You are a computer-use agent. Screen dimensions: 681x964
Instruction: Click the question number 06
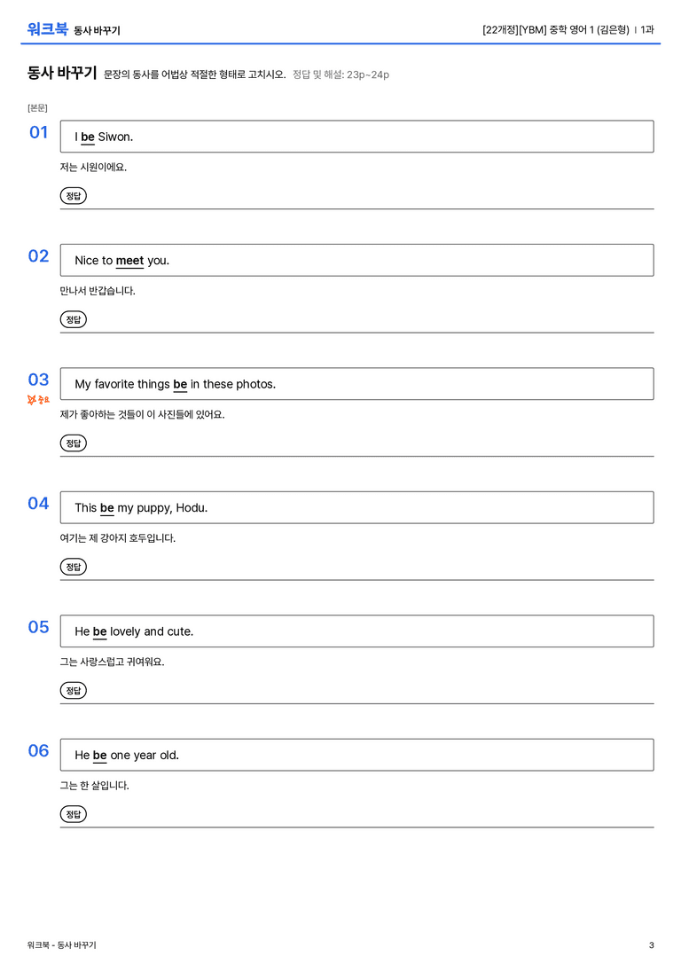click(38, 750)
